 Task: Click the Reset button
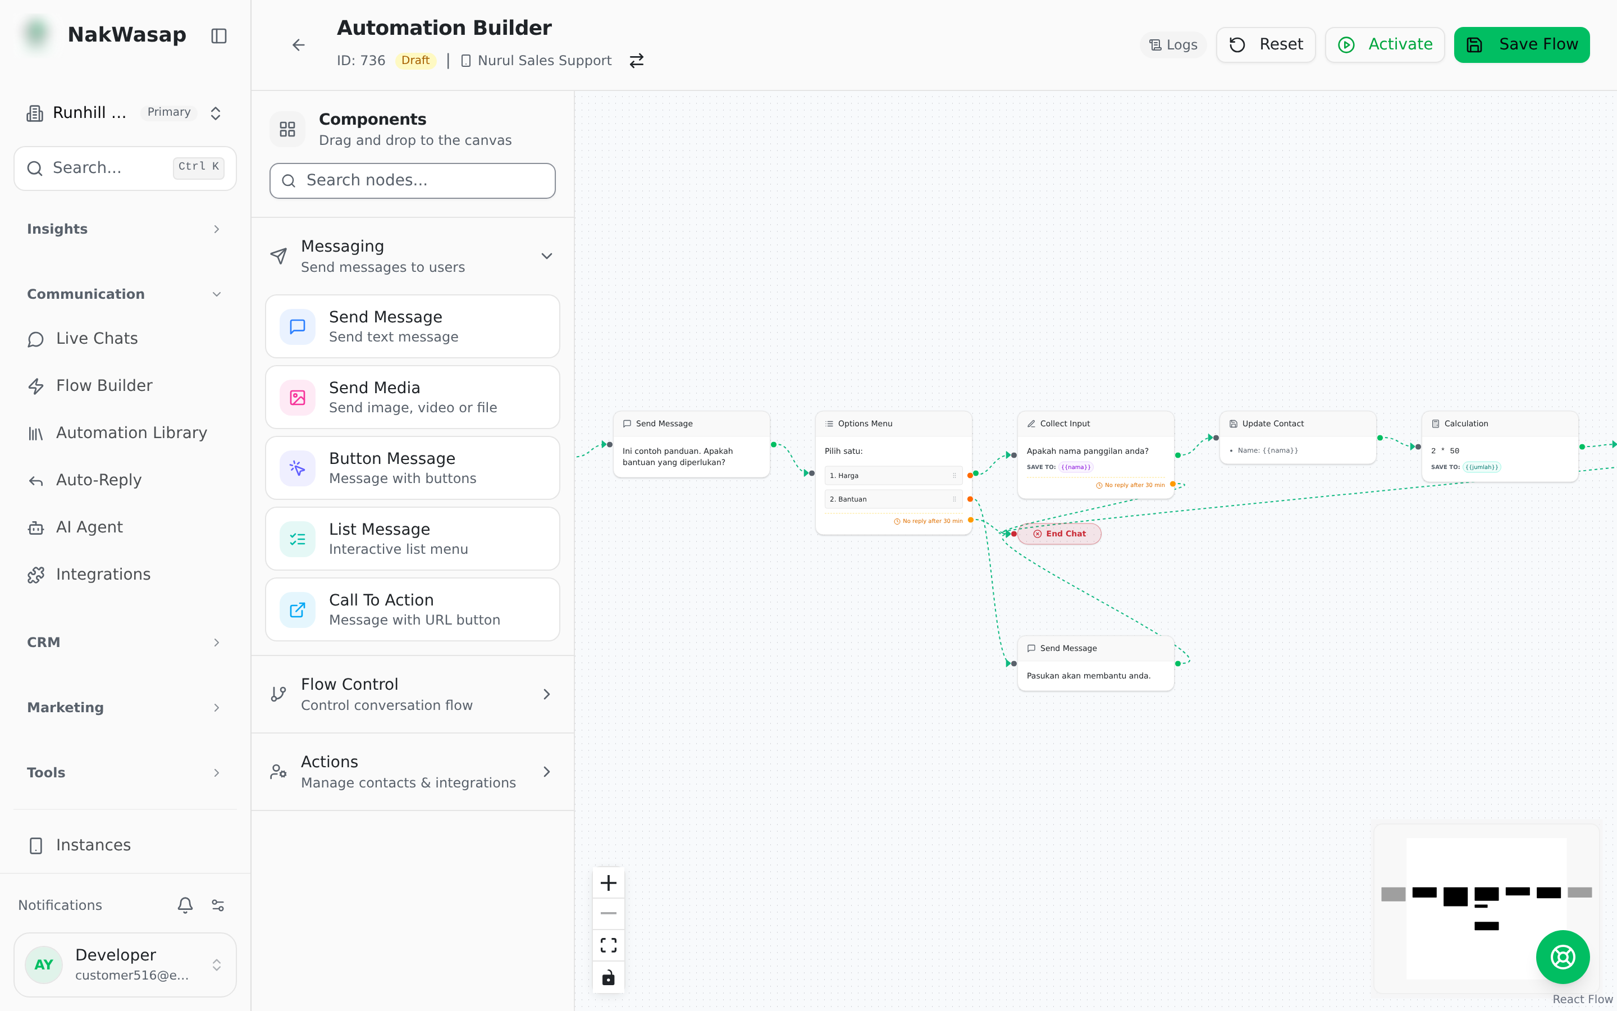click(x=1266, y=45)
